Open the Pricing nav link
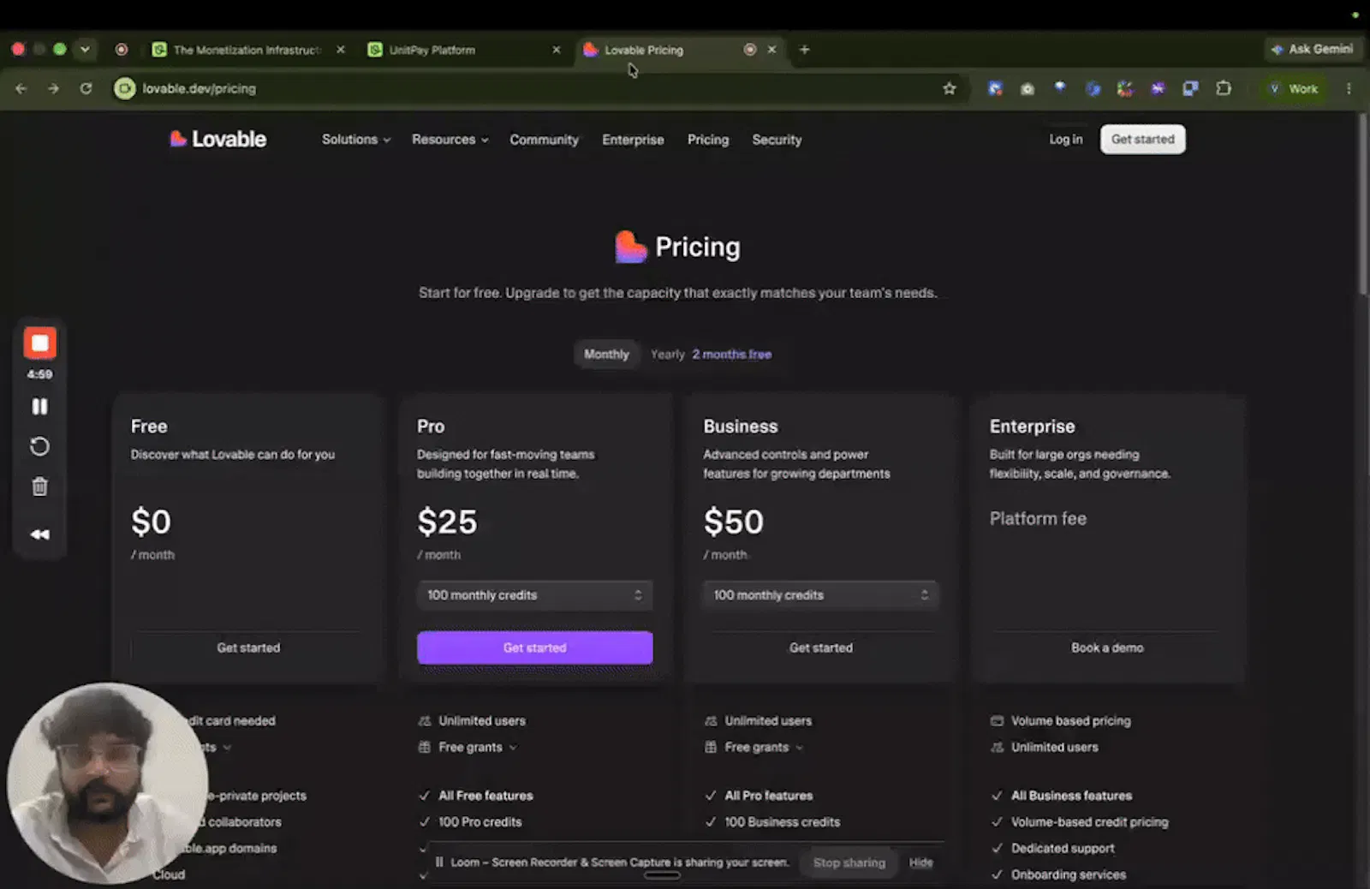The width and height of the screenshot is (1370, 889). (x=708, y=140)
